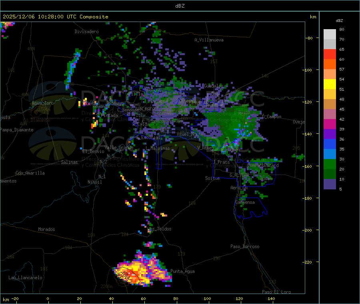Click the Atuel_Norte place label
The width and height of the screenshot is (360, 304).
click(x=190, y=134)
